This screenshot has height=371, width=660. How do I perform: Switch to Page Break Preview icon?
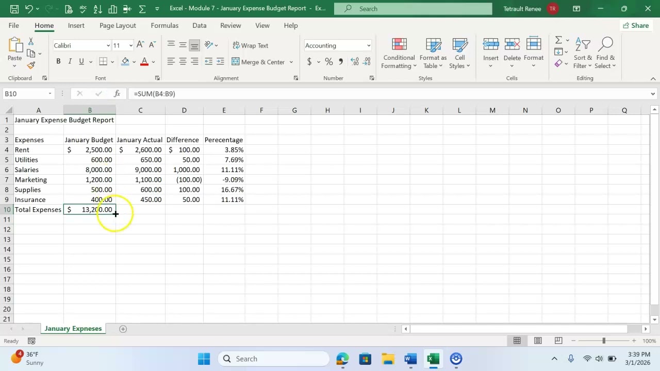[558, 341]
